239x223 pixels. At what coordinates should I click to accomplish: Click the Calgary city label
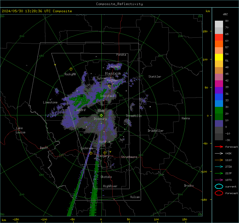104,156
